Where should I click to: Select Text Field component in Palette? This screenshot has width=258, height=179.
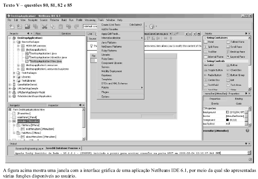(211, 85)
